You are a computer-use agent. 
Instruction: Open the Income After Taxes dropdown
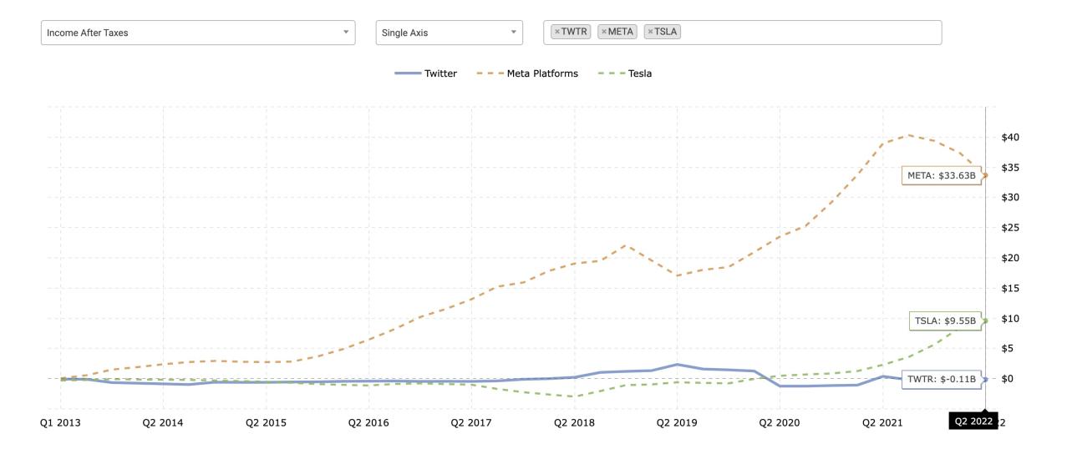tap(198, 33)
